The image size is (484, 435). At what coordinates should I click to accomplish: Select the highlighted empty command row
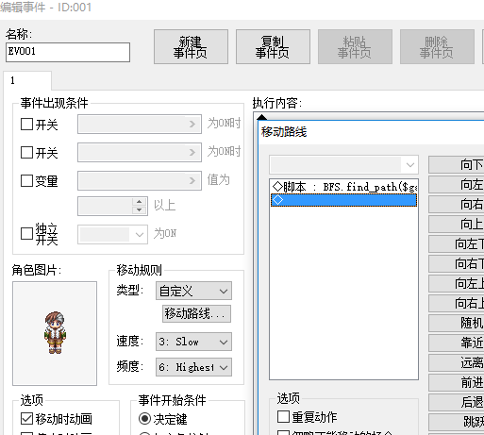343,200
